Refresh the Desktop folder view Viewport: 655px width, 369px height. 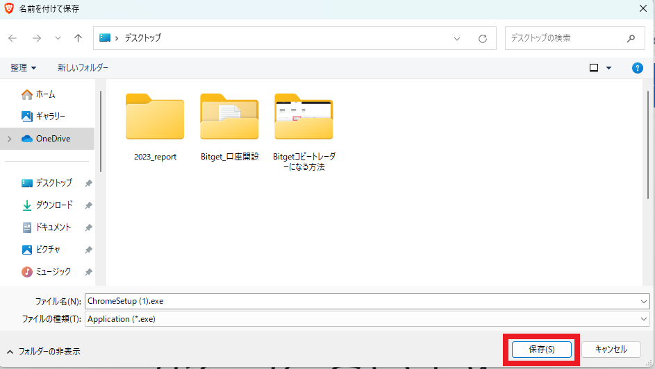point(483,38)
